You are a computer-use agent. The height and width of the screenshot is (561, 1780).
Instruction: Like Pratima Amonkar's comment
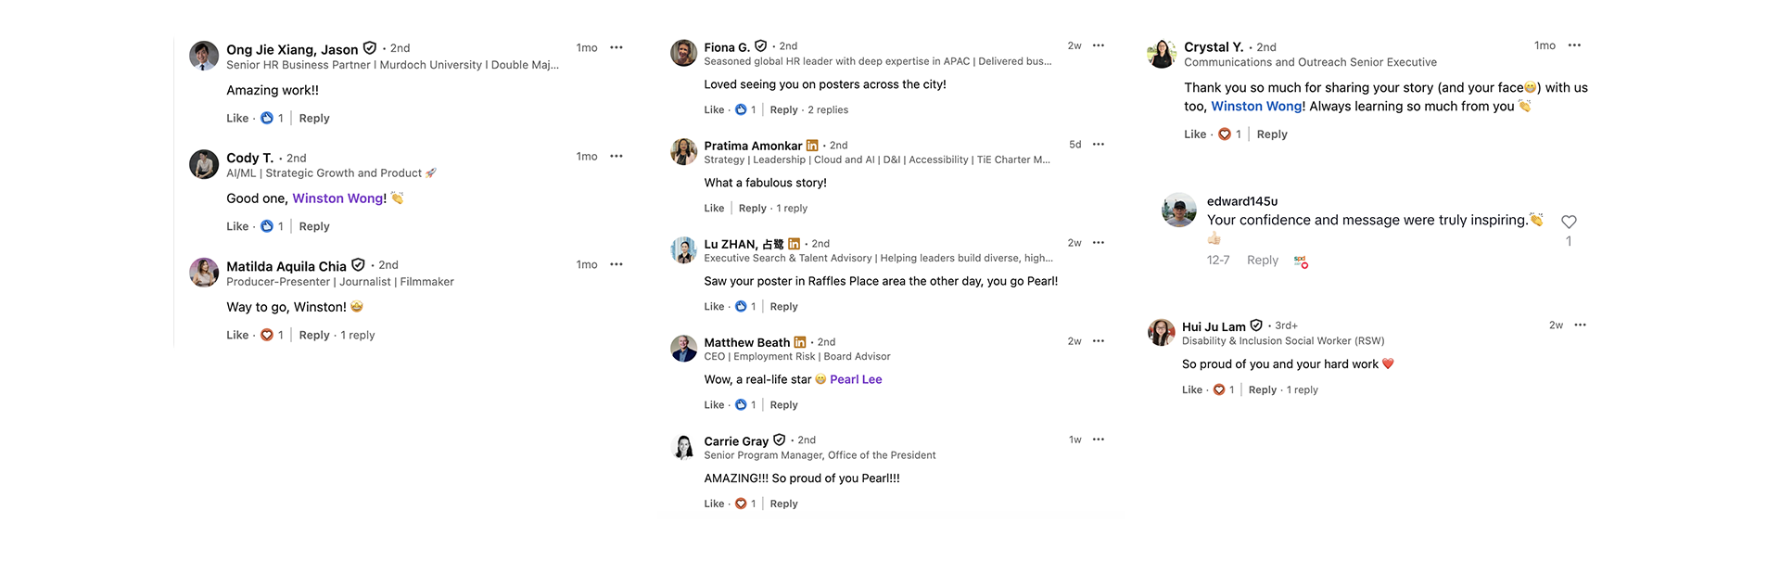[x=714, y=209]
